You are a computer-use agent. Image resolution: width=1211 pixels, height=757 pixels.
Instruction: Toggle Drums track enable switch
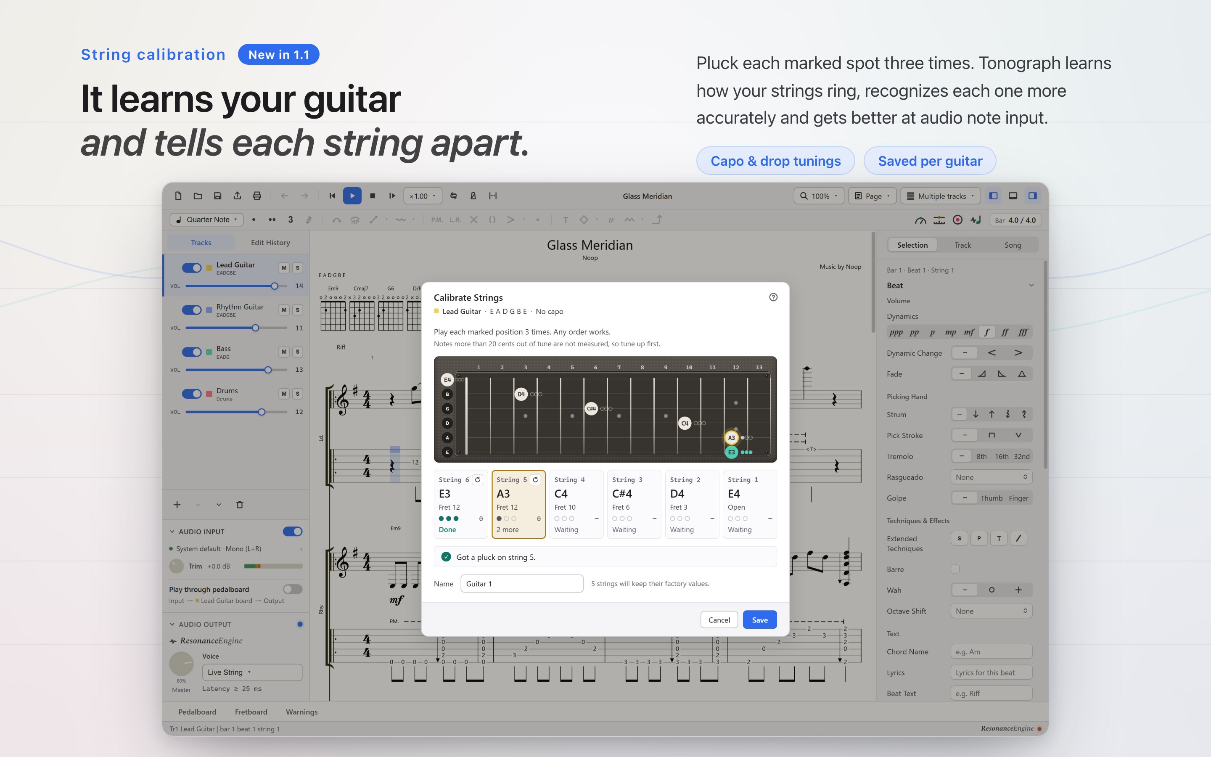coord(192,394)
